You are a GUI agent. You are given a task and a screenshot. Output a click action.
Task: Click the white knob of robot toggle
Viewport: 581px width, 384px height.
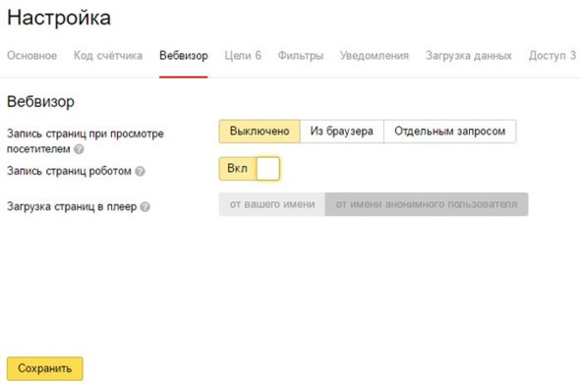[267, 169]
